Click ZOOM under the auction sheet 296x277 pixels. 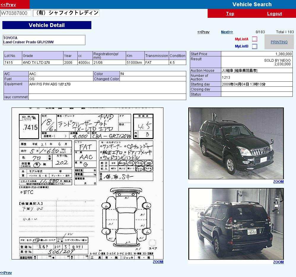point(158,262)
